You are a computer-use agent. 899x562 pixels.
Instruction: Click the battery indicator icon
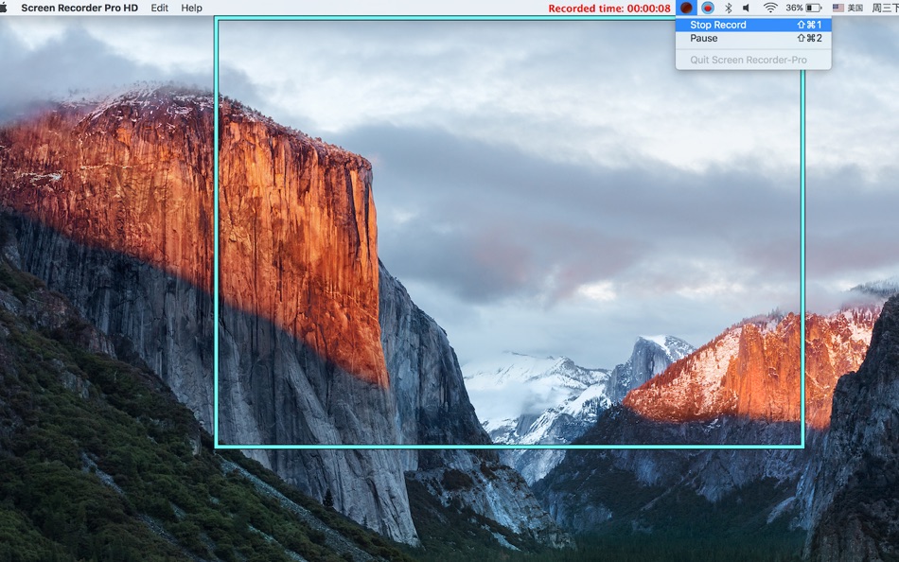click(x=814, y=8)
